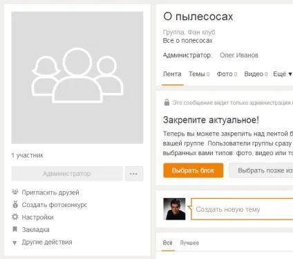The width and height of the screenshot is (293, 259).
Task: Open the Другие действия link
Action: tap(47, 242)
